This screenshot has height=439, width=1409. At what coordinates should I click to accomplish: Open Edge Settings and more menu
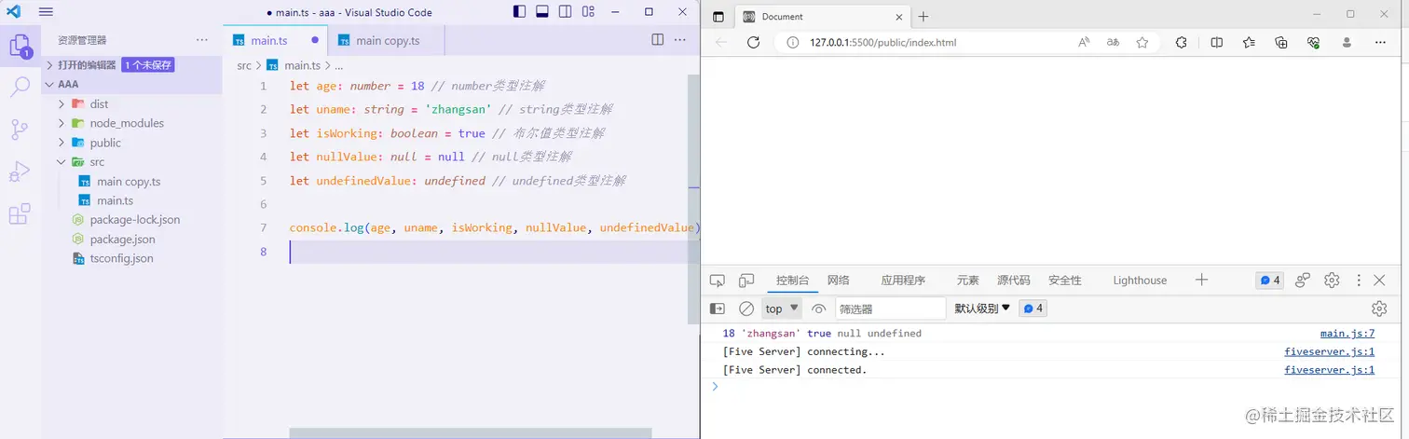coord(1379,42)
